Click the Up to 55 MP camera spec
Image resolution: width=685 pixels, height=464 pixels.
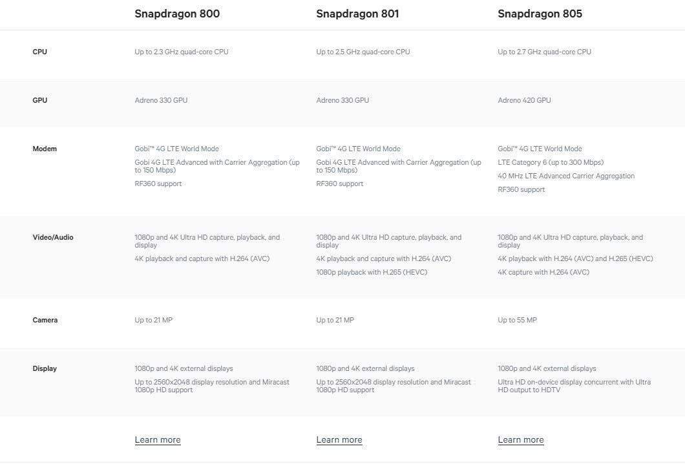517,320
